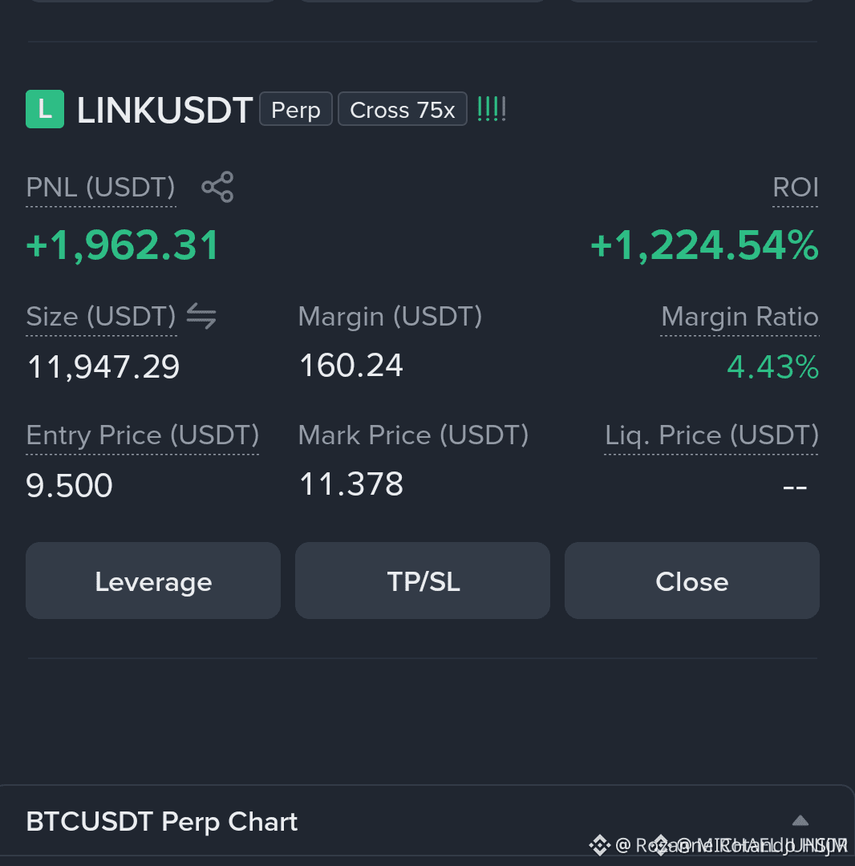The height and width of the screenshot is (866, 855).
Task: Open the Leverage adjustment button
Action: (153, 581)
